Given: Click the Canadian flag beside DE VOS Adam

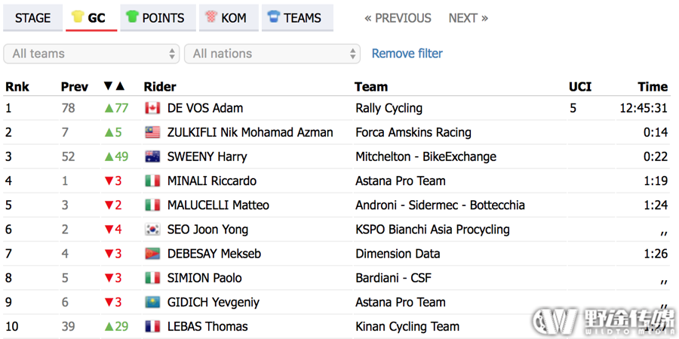Looking at the screenshot, I should coord(152,108).
